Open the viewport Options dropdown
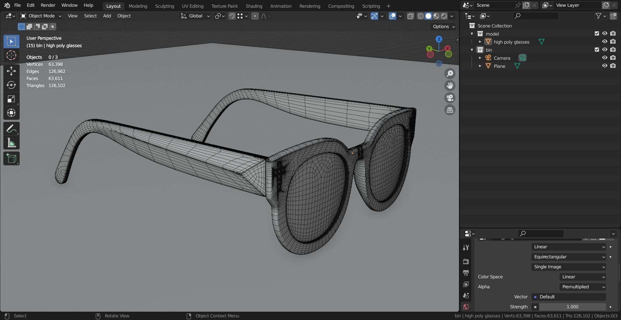Viewport: 621px width, 320px height. 444,26
